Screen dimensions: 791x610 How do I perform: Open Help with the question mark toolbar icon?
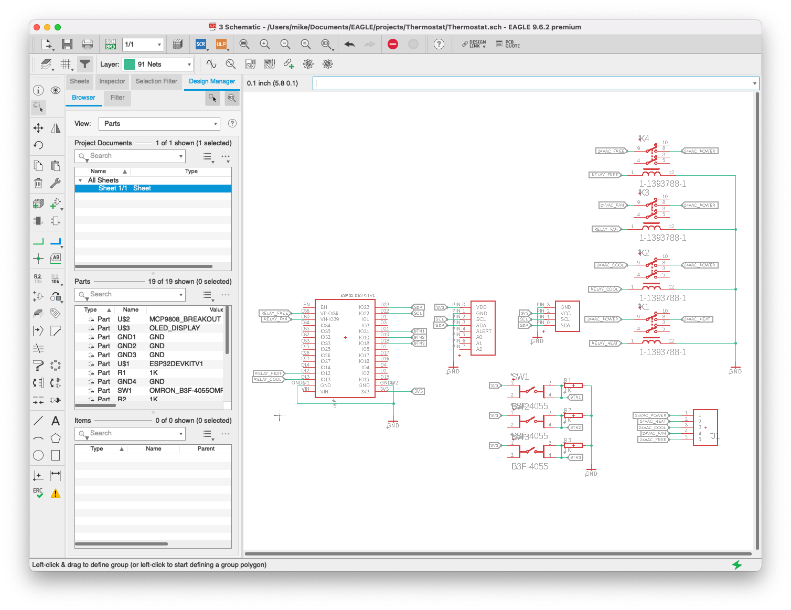(439, 44)
